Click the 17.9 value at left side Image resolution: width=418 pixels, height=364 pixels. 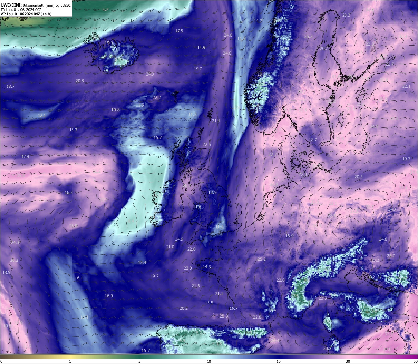coord(25,157)
